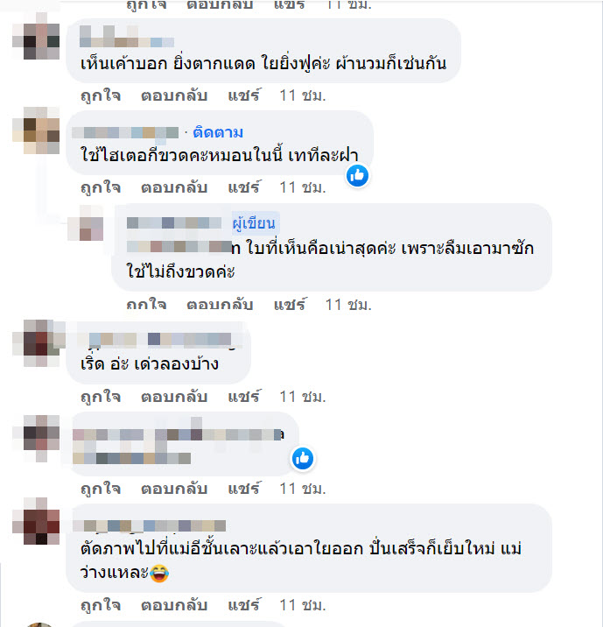This screenshot has width=603, height=627.
Task: Open the avatar beside the ตัดภาพไปที่แม่ comment
Action: click(x=36, y=521)
